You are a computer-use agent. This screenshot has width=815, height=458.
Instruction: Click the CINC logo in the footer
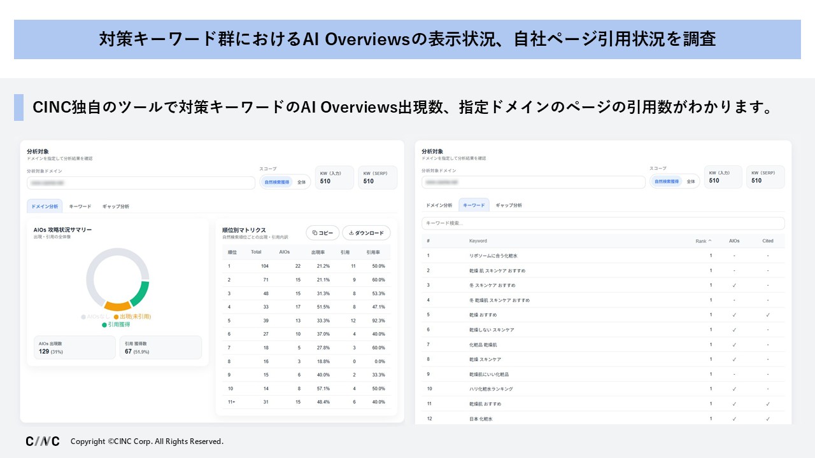tap(43, 441)
